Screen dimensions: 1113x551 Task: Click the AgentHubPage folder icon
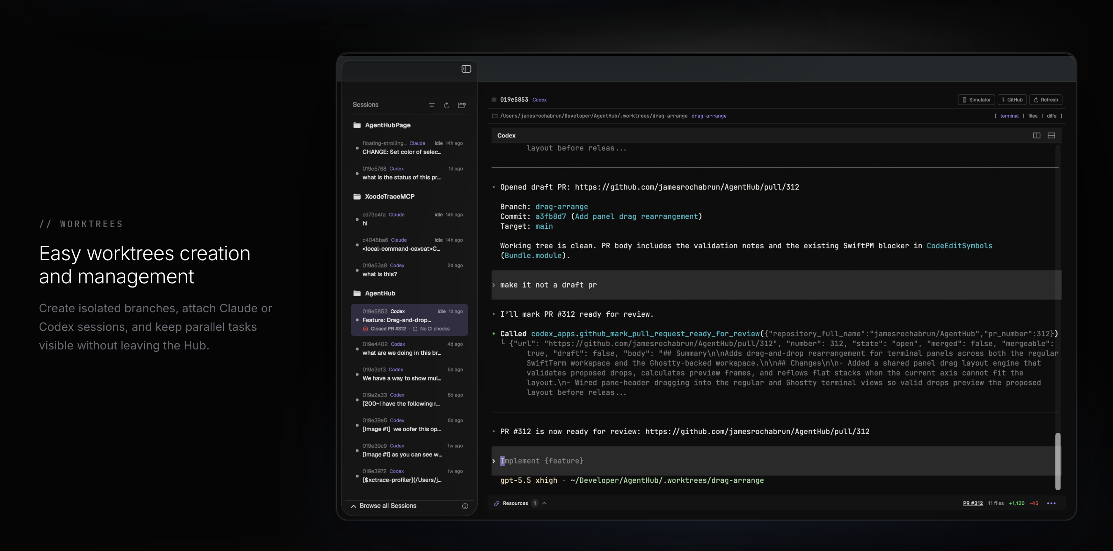357,125
